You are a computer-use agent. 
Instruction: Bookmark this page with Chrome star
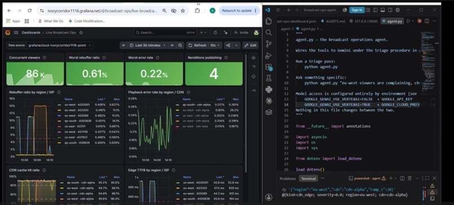click(x=183, y=11)
